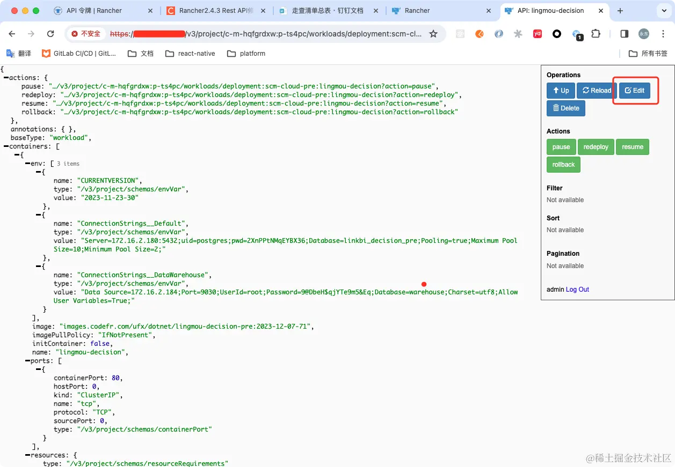The image size is (675, 467).
Task: Click the Reload operation button
Action: click(x=597, y=91)
